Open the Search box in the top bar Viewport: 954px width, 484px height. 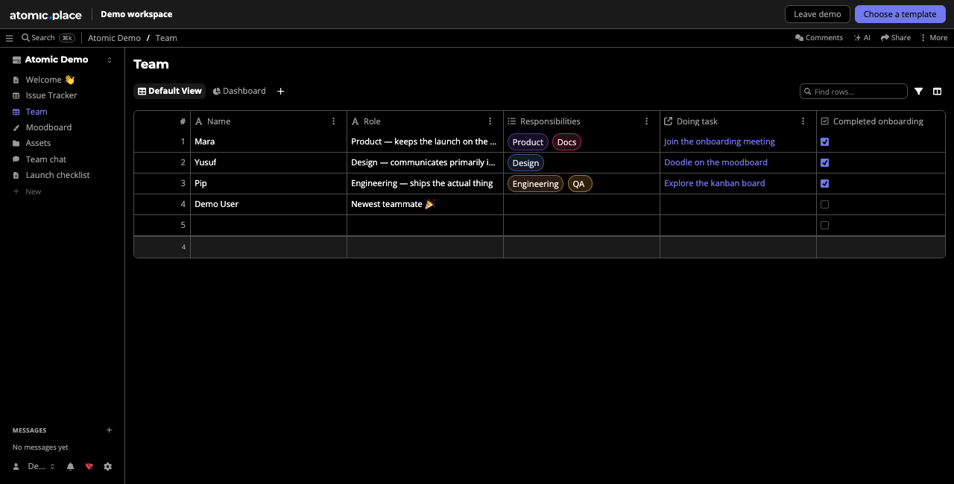[x=48, y=38]
